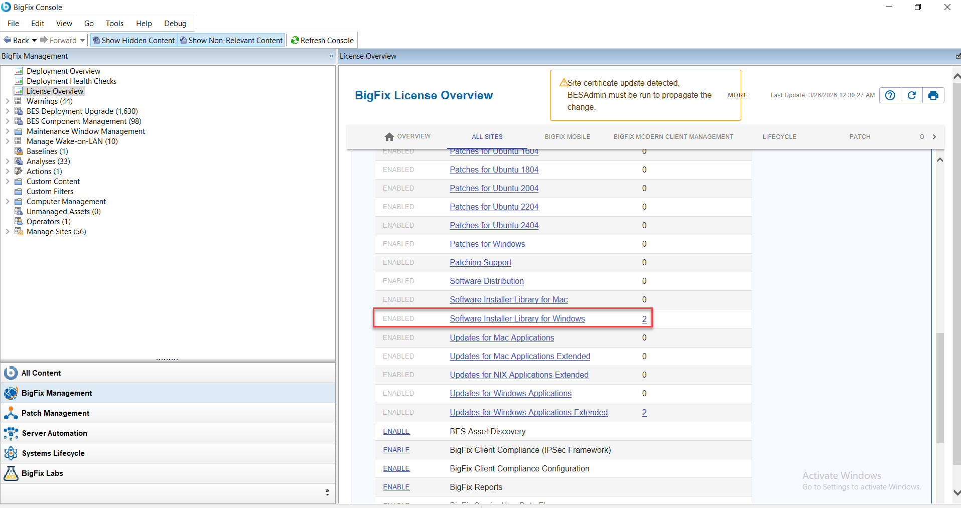Click the Patch Management sidebar icon
The width and height of the screenshot is (961, 508).
(11, 413)
